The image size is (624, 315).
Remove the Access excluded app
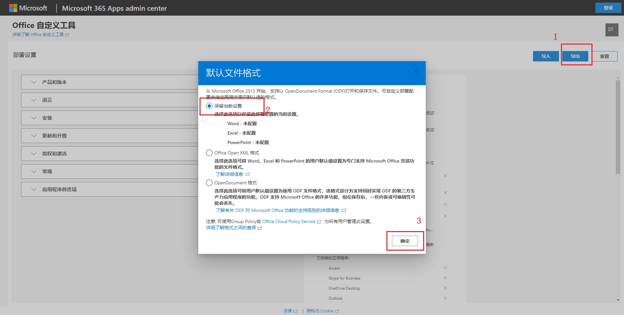[x=445, y=268]
